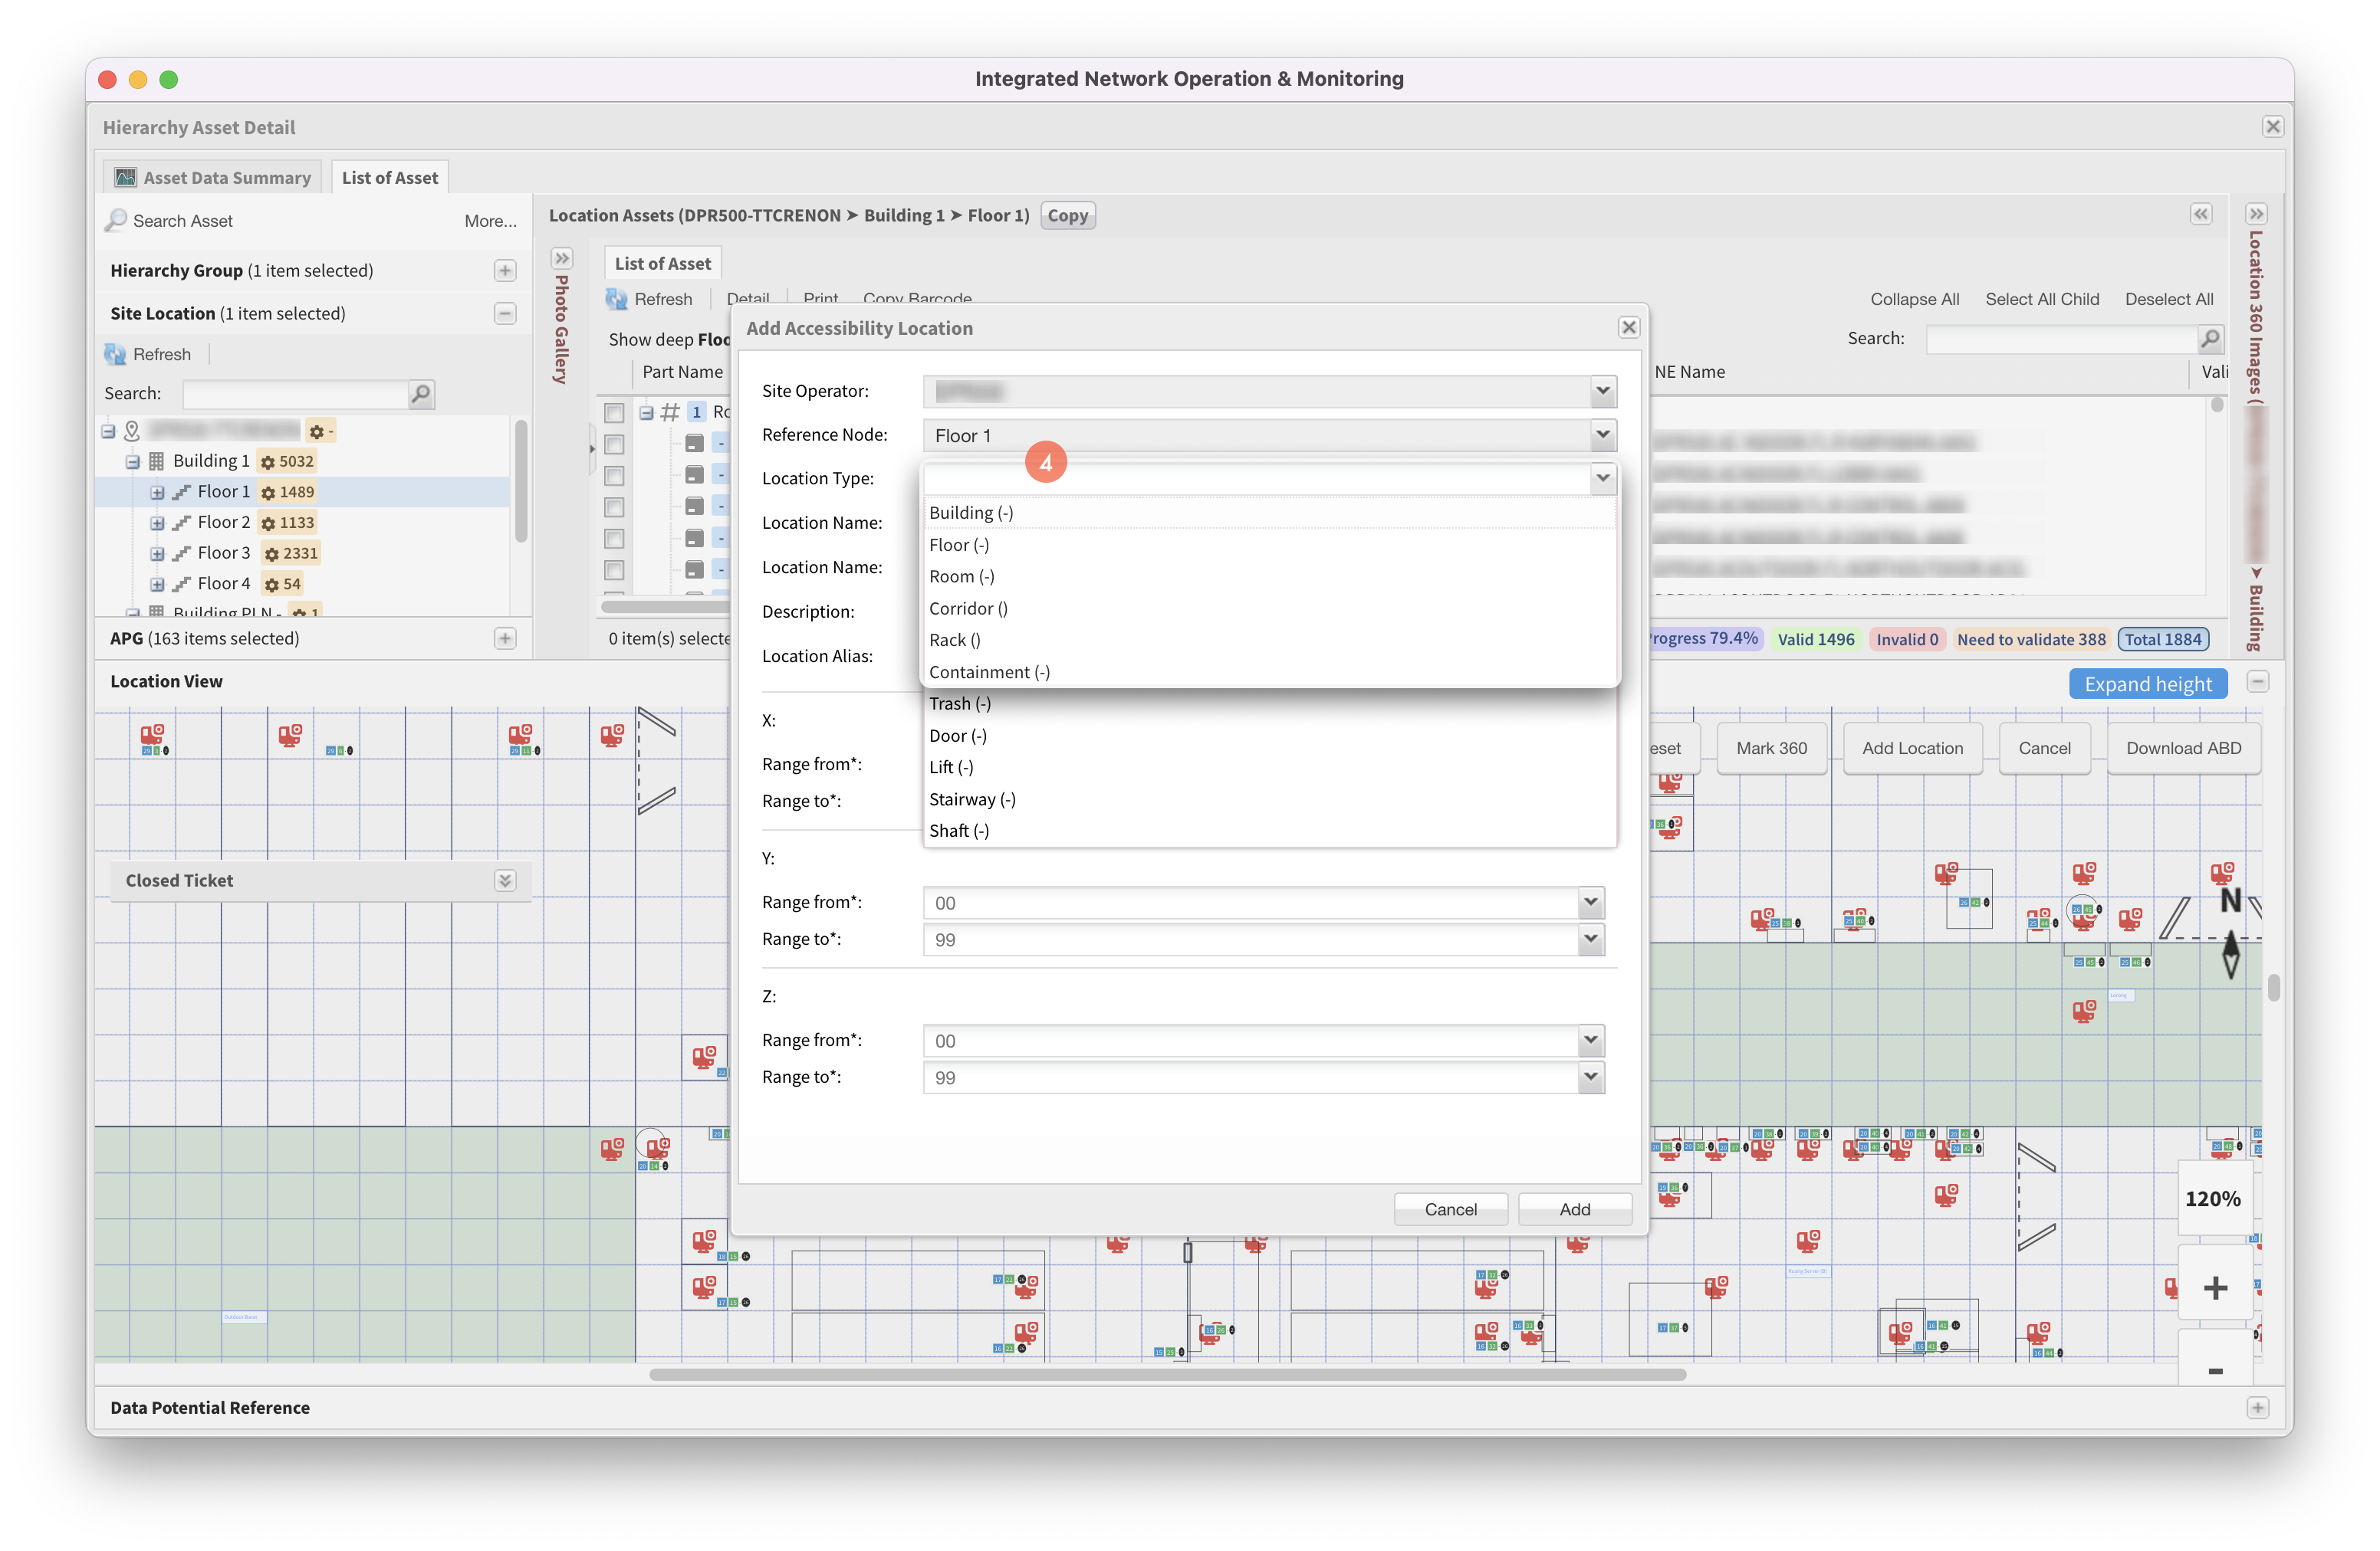Click the asset list Search input field
Viewport: 2380px width, 1551px height.
click(x=2061, y=339)
